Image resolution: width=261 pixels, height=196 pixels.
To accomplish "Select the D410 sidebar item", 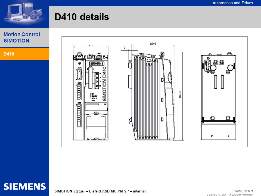I will point(24,54).
